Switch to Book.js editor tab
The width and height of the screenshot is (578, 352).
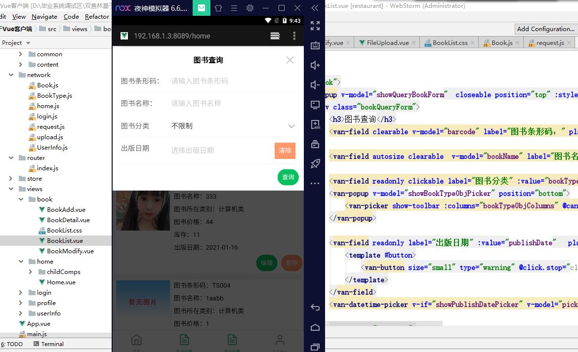[x=502, y=43]
